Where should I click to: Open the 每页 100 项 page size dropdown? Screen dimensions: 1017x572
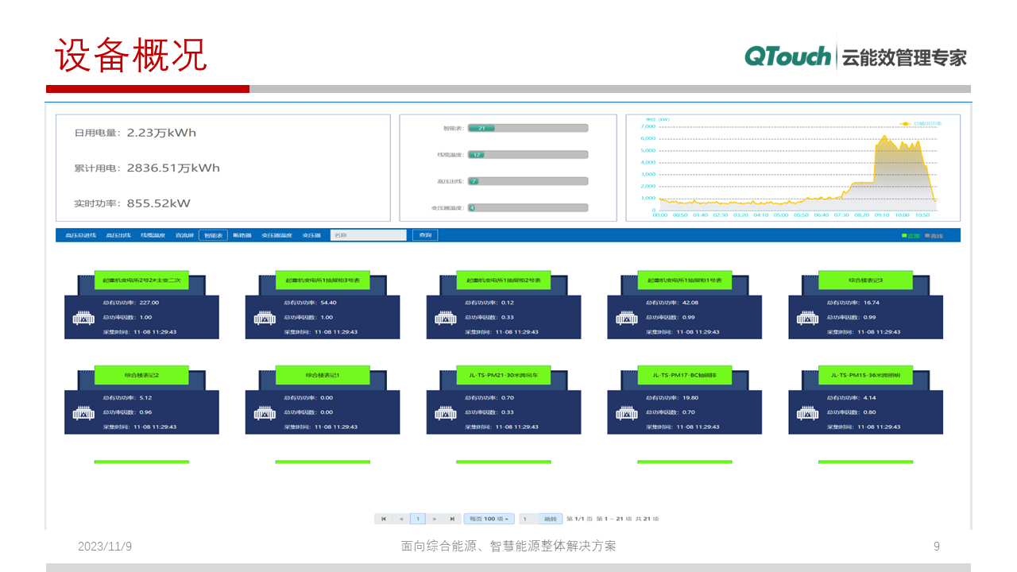pos(489,519)
